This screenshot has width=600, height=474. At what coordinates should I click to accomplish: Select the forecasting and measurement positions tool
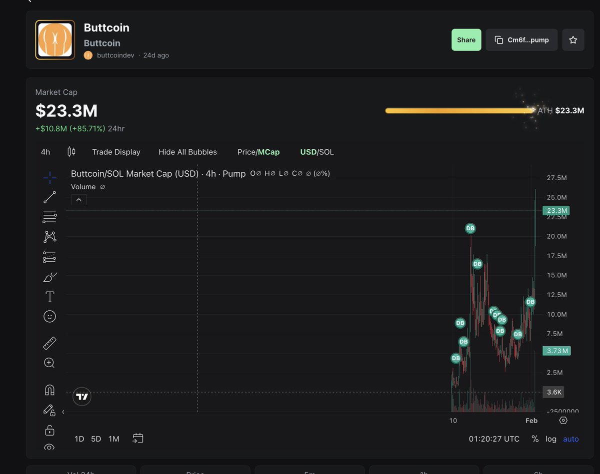[49, 257]
